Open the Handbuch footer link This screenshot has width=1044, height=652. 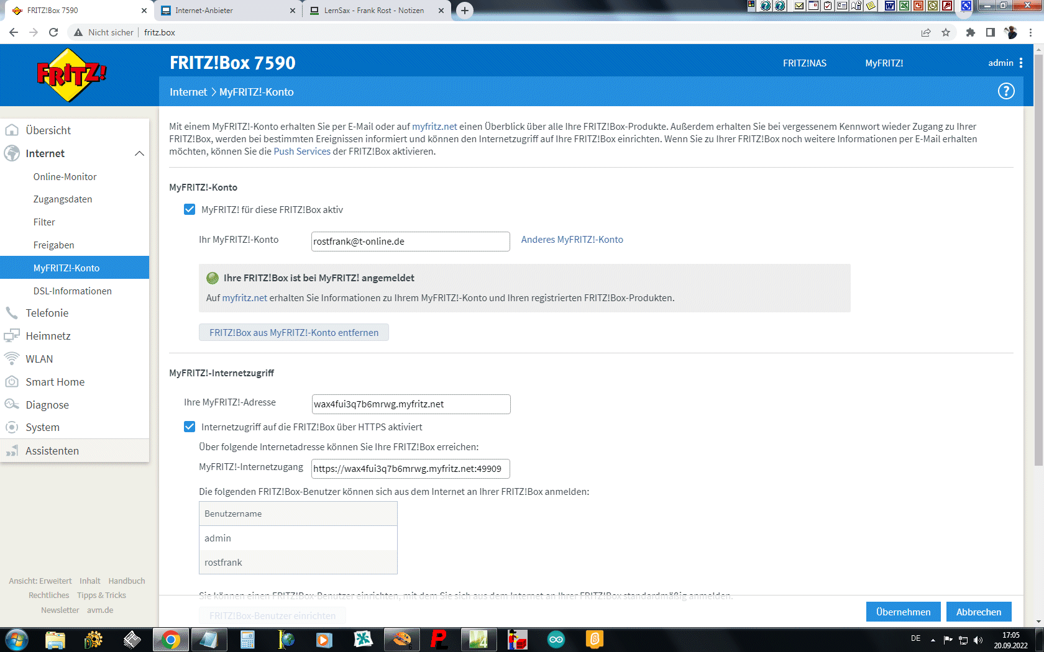(127, 581)
